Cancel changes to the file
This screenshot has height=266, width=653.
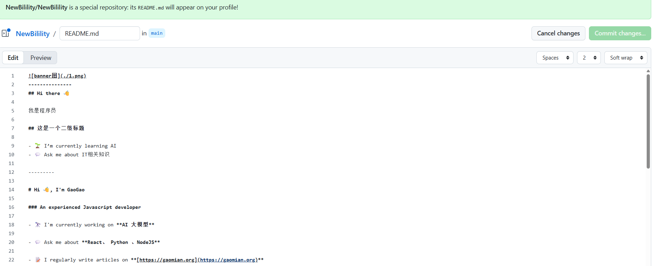pos(558,33)
